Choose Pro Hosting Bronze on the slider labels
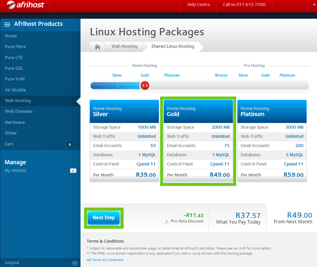The width and height of the screenshot is (317, 267). [221, 75]
